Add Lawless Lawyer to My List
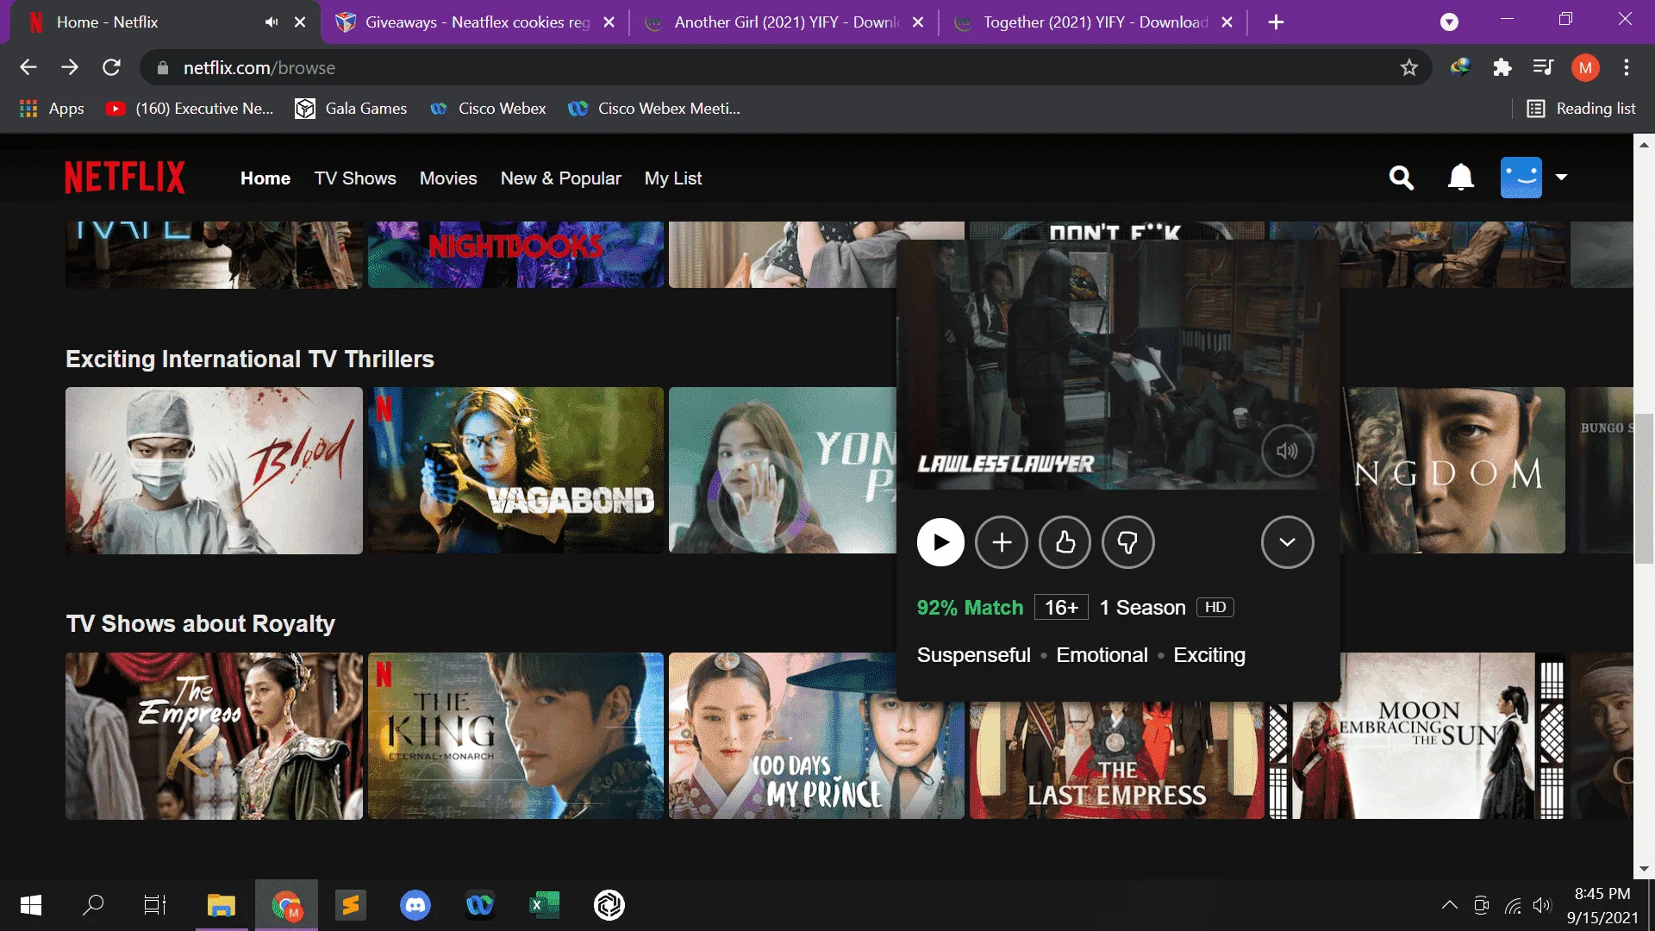 click(x=1002, y=542)
